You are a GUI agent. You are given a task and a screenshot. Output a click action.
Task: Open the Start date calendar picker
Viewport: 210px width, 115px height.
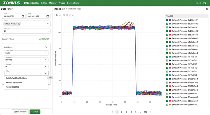[23, 16]
